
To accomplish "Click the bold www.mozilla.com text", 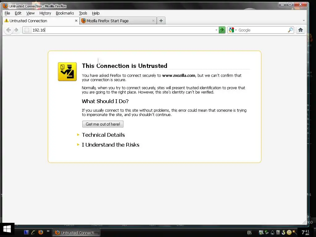I will click(x=179, y=75).
